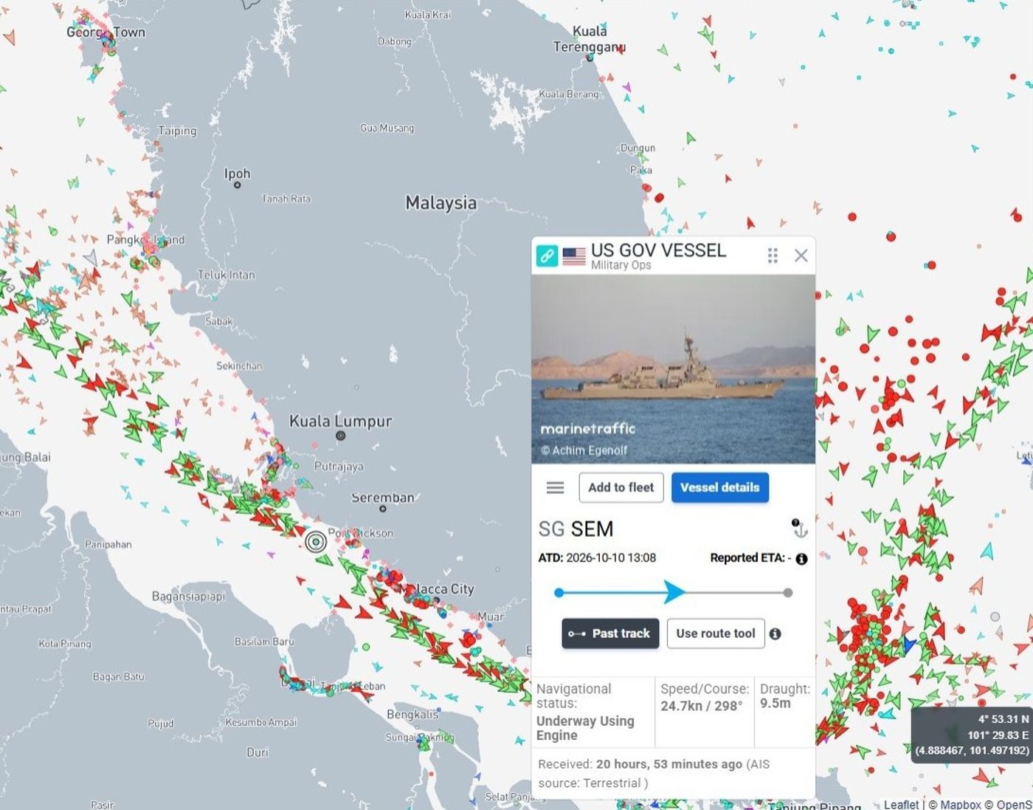Click Use route tool button
1033x810 pixels.
[716, 634]
